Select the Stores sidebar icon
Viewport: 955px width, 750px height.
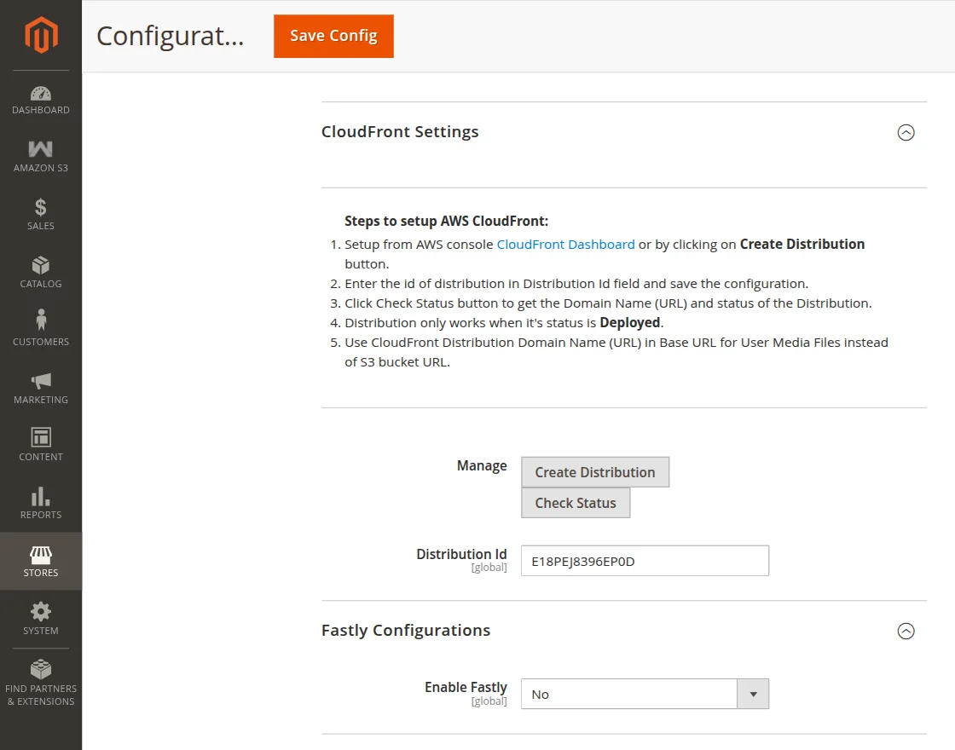[41, 558]
